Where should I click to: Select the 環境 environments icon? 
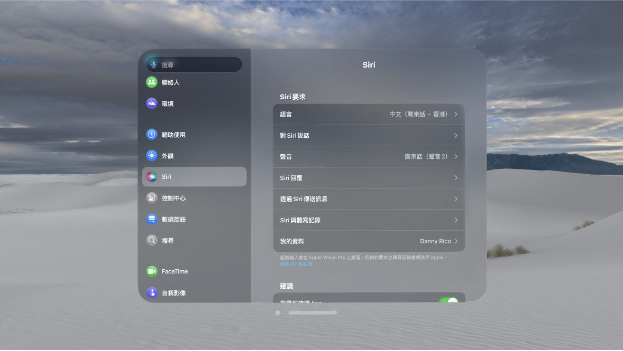152,103
